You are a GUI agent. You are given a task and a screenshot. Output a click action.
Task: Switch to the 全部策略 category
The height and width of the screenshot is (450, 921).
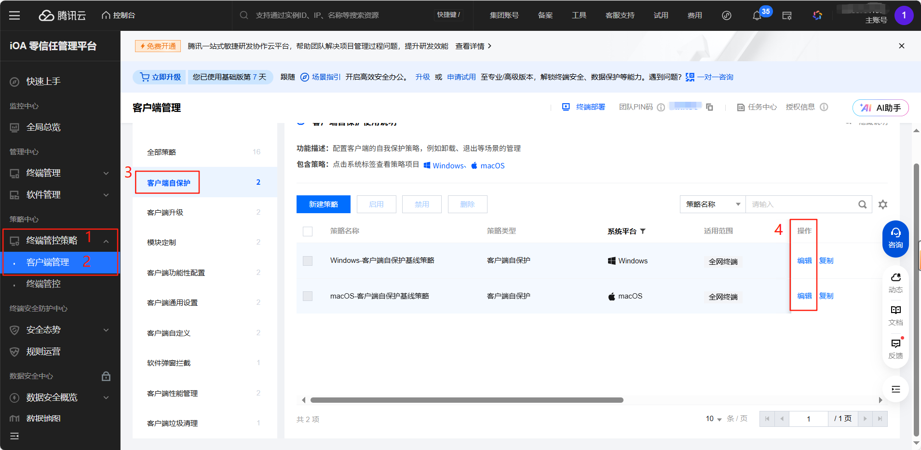point(162,151)
